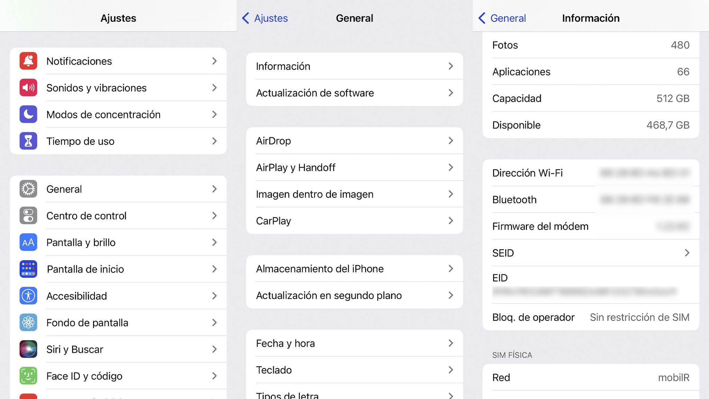The width and height of the screenshot is (709, 399).
Task: Open the Fondo de pantalla flower icon
Action: click(x=28, y=322)
